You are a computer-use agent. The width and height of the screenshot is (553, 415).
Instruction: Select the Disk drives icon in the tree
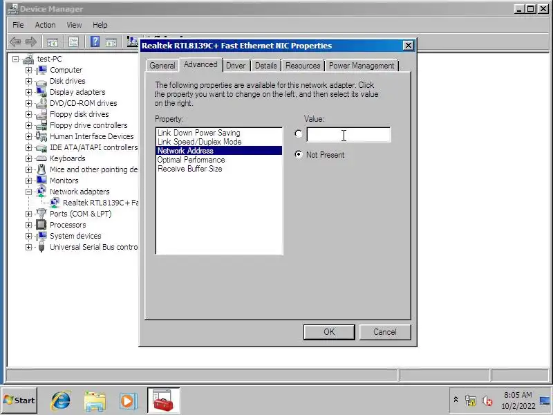41,82
